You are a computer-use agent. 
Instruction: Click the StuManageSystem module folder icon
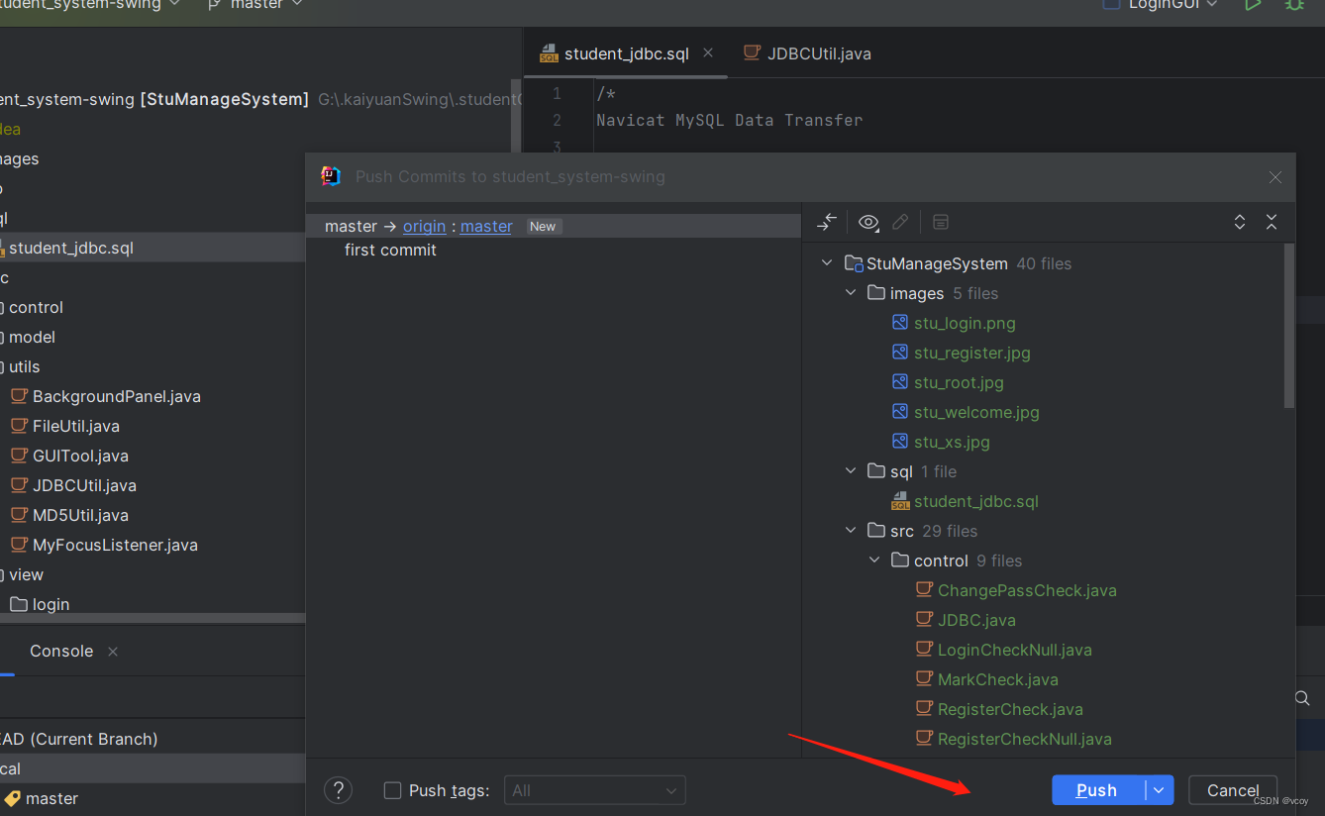point(854,263)
